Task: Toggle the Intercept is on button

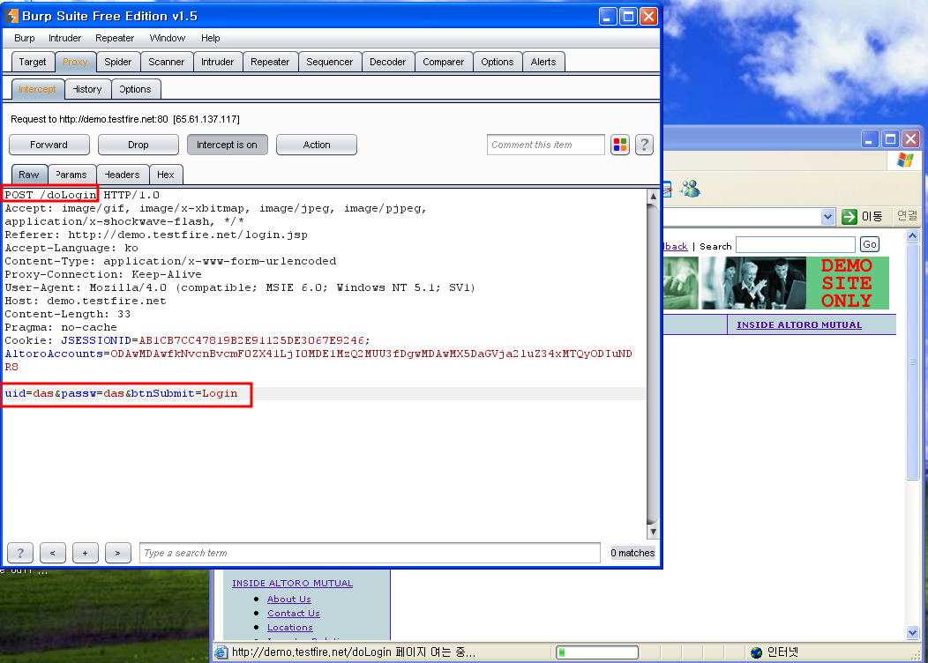Action: point(228,145)
